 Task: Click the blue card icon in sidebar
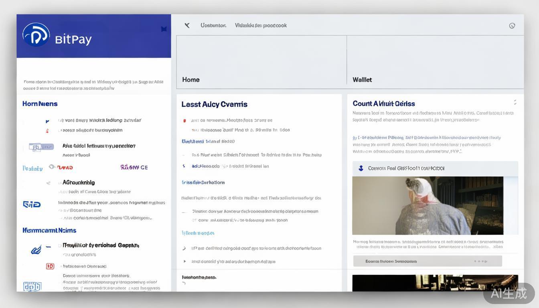(x=41, y=147)
